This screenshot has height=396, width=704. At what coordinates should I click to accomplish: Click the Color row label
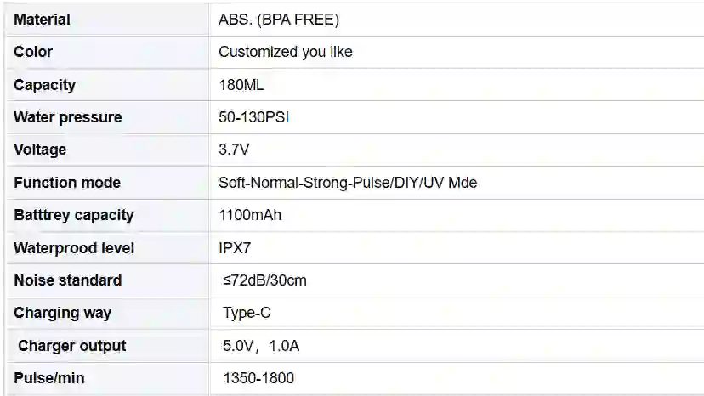click(x=33, y=52)
